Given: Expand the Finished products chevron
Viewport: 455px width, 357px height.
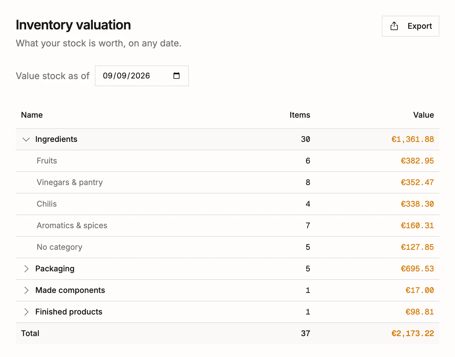Looking at the screenshot, I should coord(26,312).
